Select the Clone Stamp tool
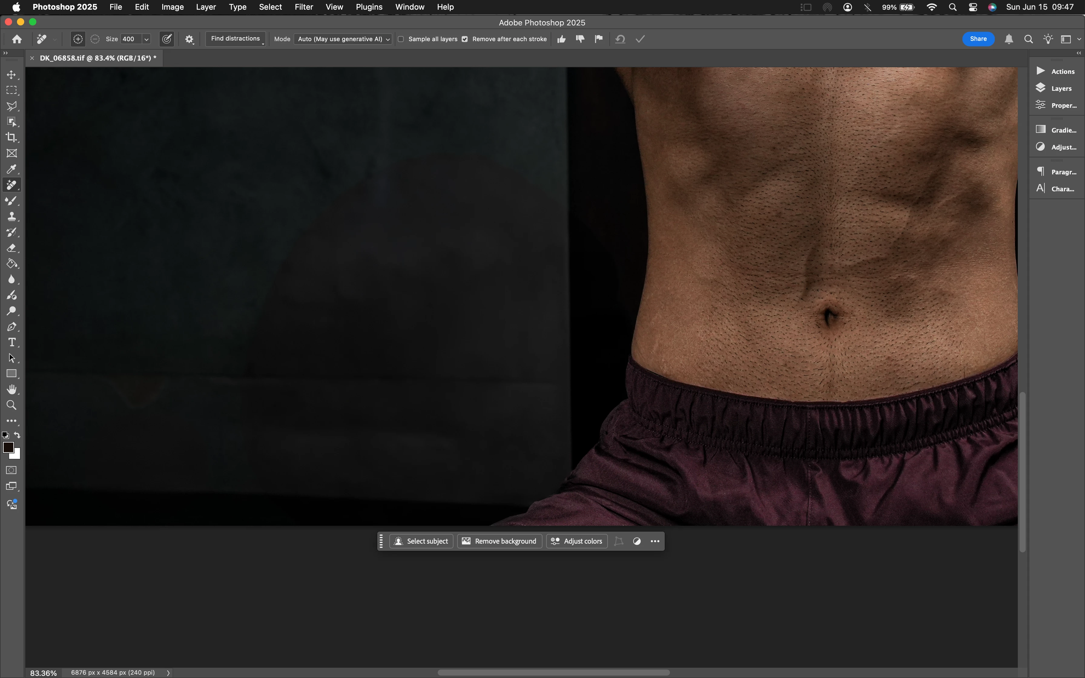This screenshot has height=678, width=1085. 12,217
